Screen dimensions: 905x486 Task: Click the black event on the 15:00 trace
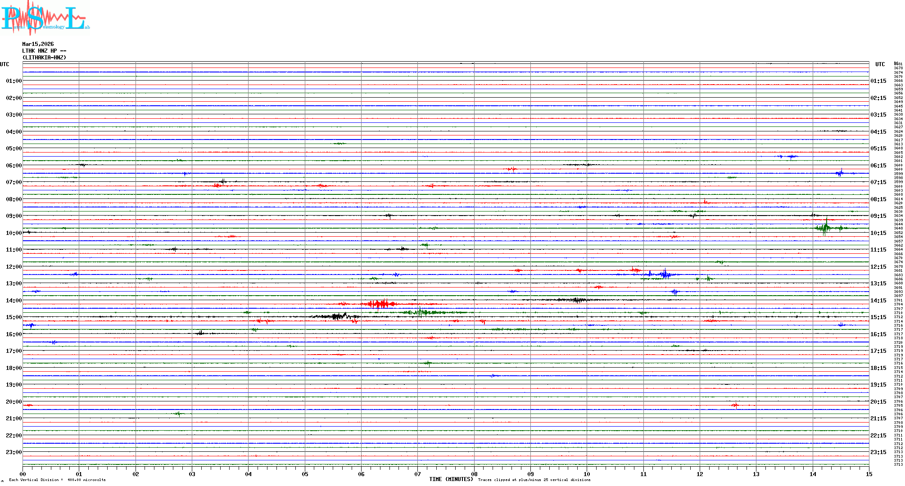point(338,316)
